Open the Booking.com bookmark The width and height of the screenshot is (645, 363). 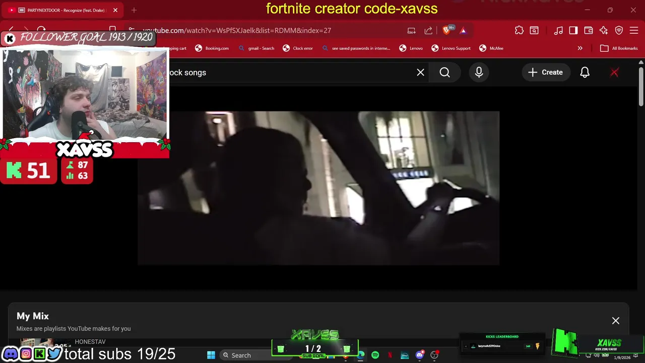212,48
